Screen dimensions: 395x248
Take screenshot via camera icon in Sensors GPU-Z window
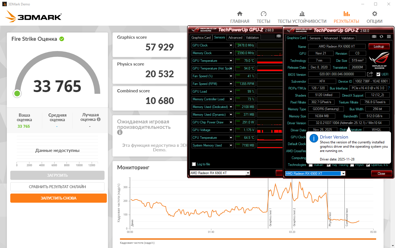(279, 36)
